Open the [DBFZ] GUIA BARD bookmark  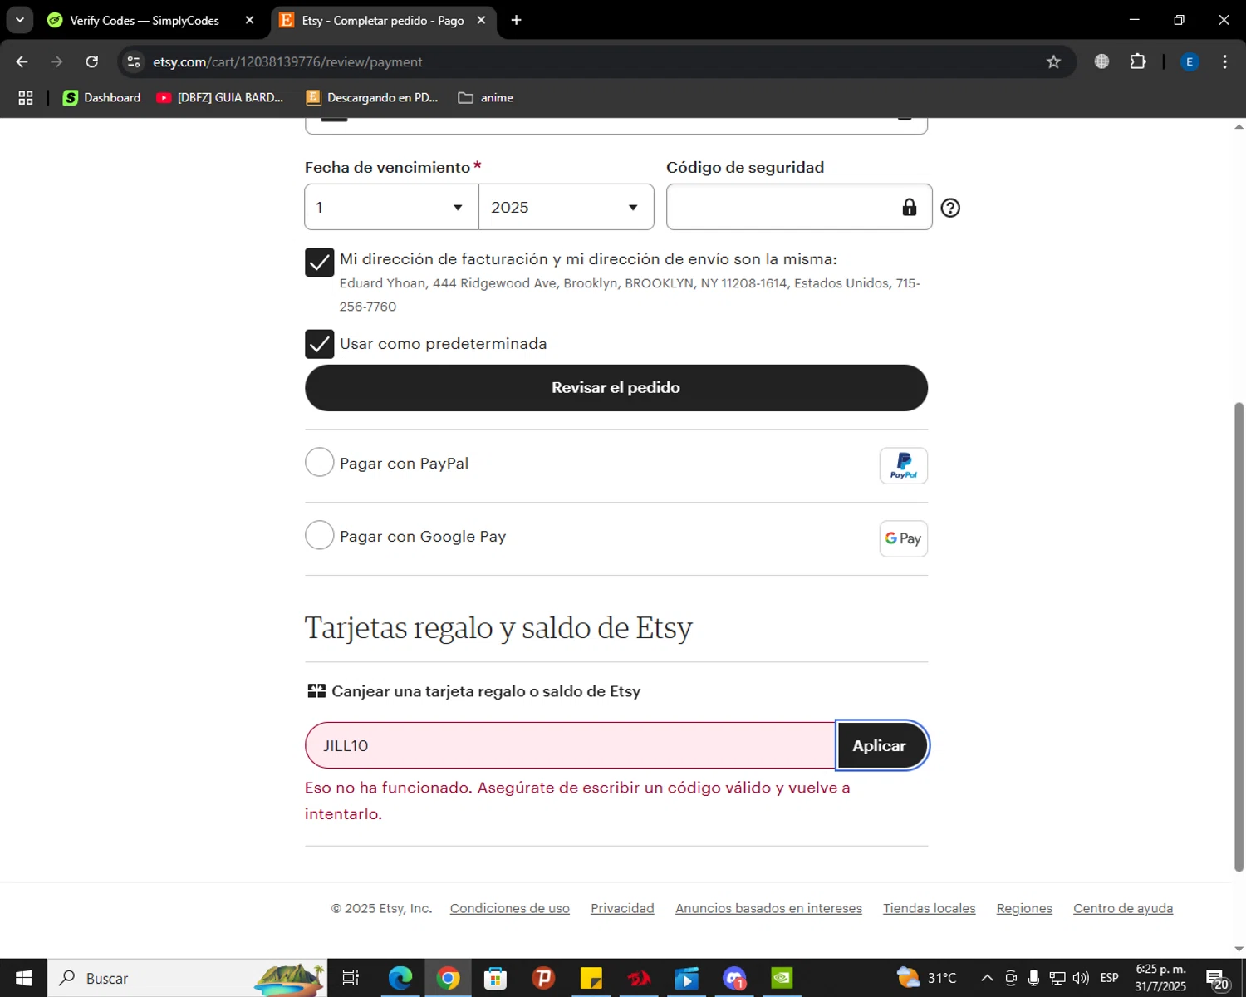[220, 97]
